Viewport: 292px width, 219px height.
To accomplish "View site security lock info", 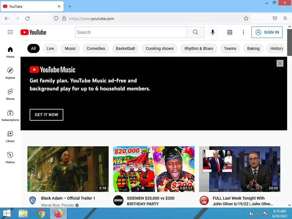I will coord(64,18).
